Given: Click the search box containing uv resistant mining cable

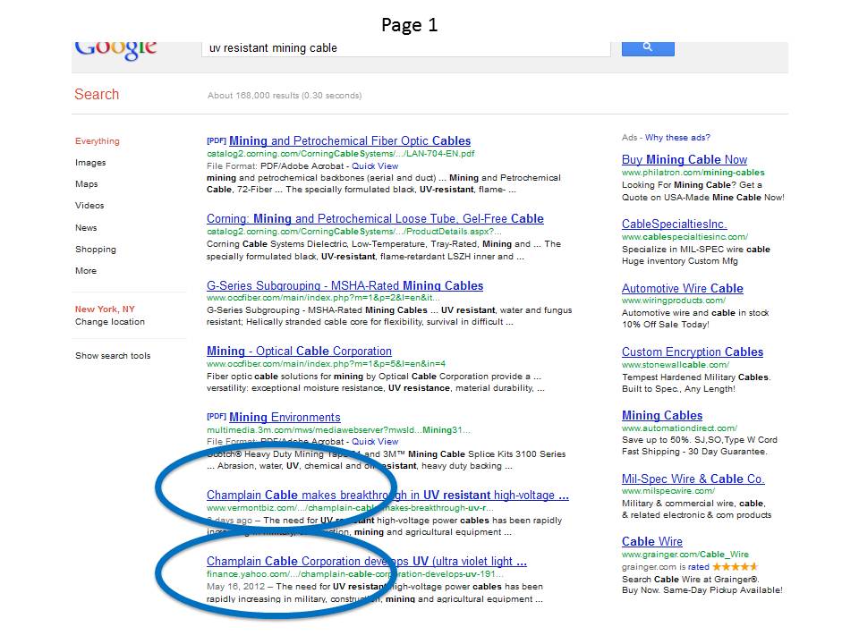Looking at the screenshot, I should (406, 48).
